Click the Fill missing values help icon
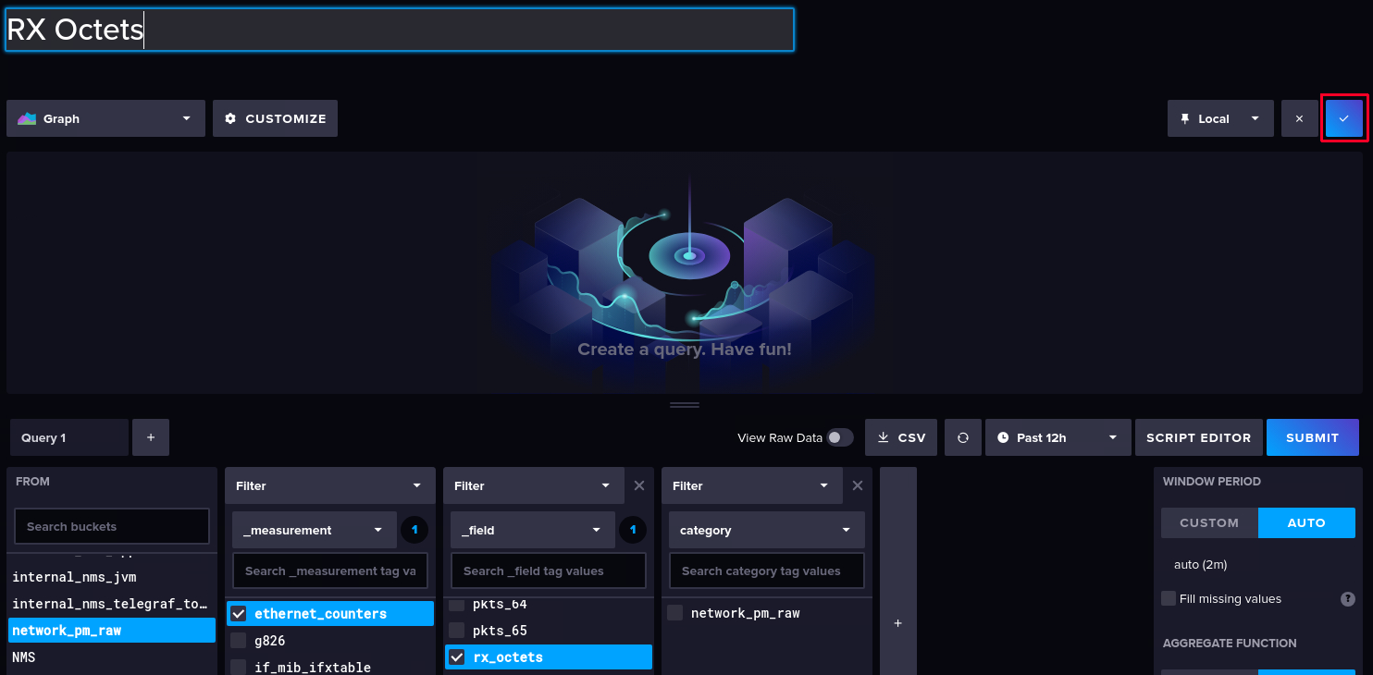Viewport: 1373px width, 675px height. tap(1348, 598)
